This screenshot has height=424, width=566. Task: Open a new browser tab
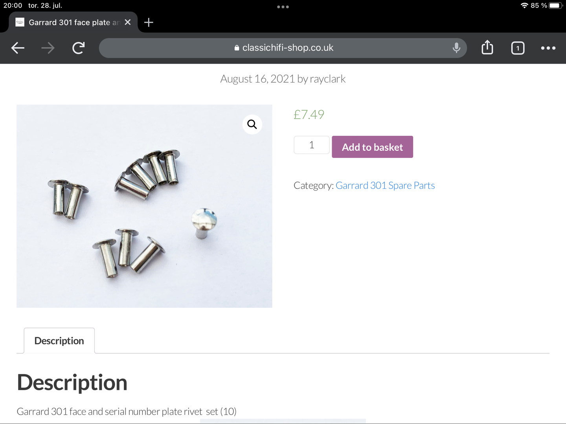149,22
